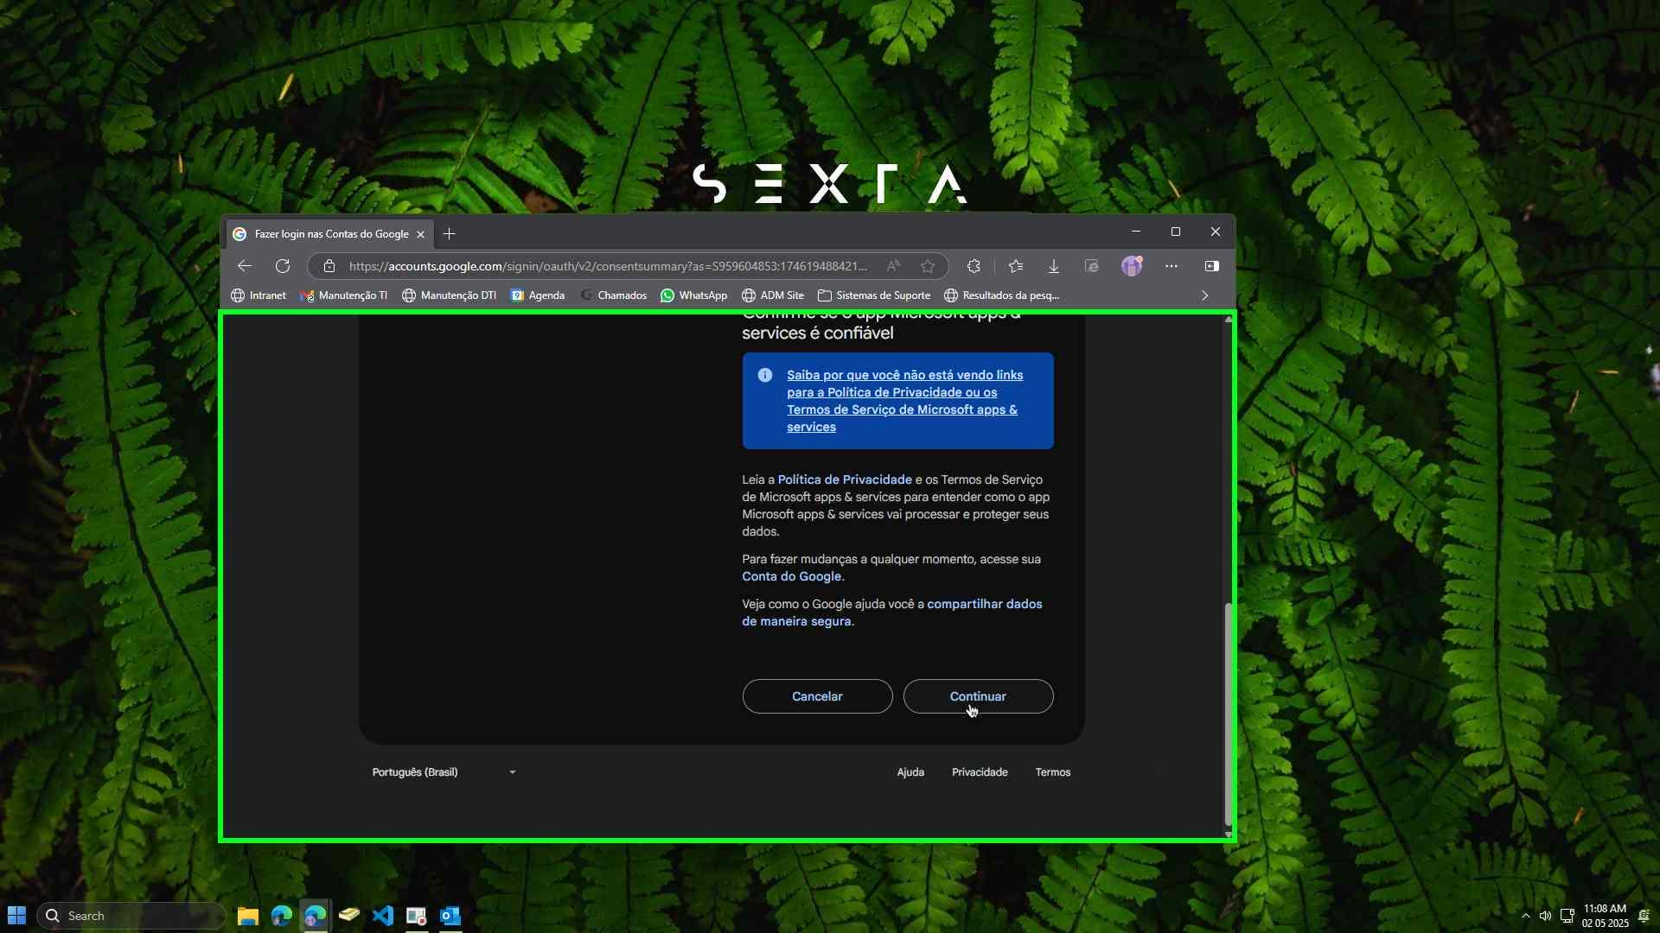The width and height of the screenshot is (1660, 933).
Task: Click the Cancelar button
Action: (x=817, y=696)
